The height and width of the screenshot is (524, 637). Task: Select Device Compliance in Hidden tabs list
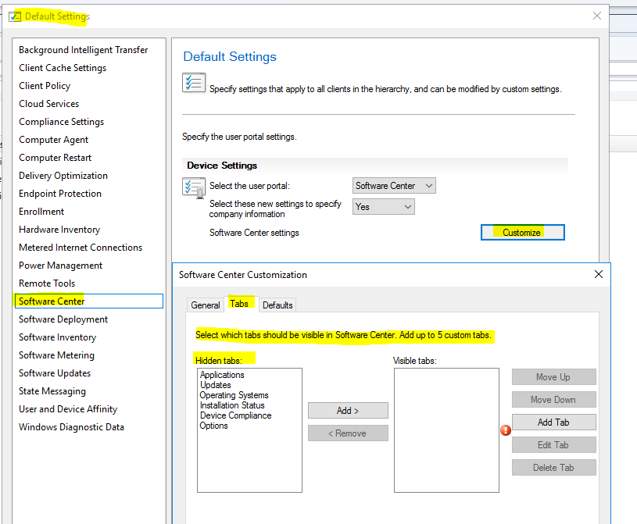point(235,415)
